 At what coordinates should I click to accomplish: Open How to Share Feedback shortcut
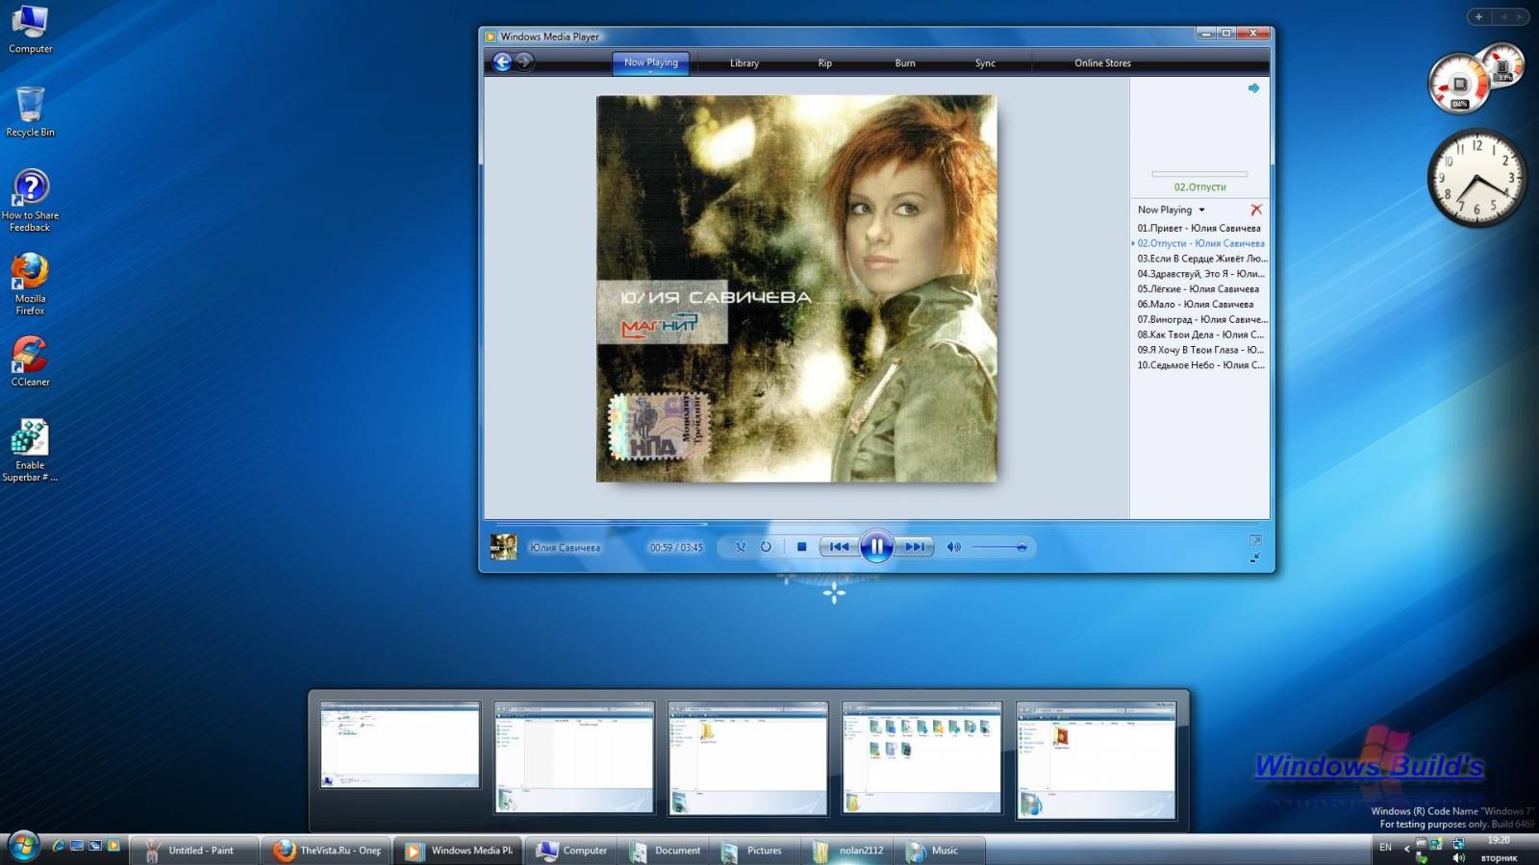click(31, 200)
